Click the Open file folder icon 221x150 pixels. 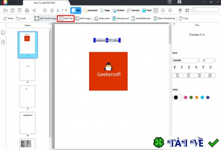5,10
